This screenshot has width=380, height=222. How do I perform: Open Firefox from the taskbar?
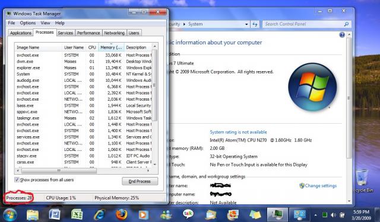121,214
